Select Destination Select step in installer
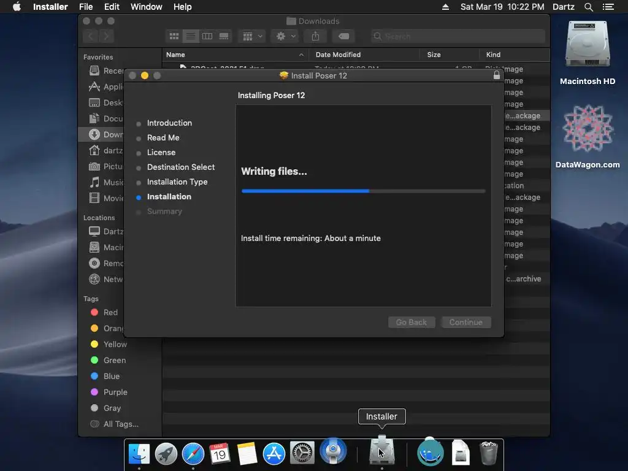628x471 pixels. 181,167
